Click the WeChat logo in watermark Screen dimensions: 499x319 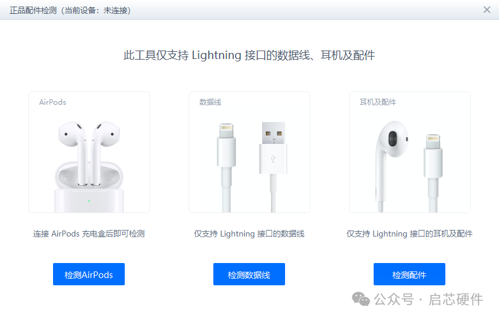(x=360, y=299)
